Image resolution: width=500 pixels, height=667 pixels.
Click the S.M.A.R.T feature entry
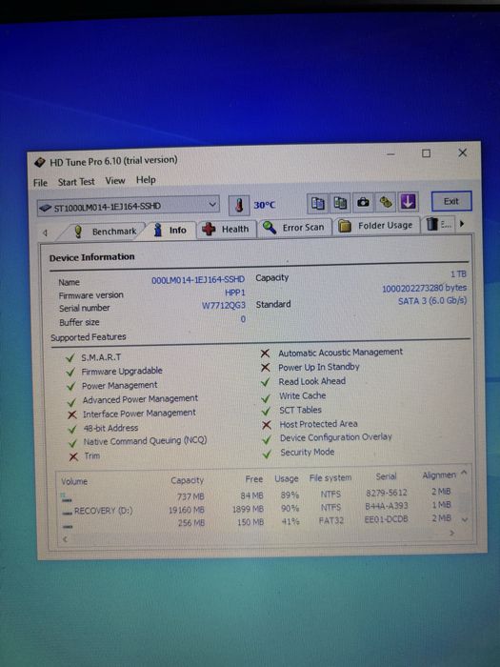101,357
